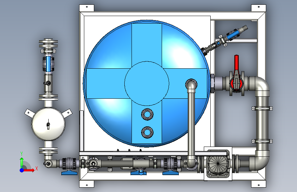
Task: Click the blue sight tube on left pipe
Action: 48,64
